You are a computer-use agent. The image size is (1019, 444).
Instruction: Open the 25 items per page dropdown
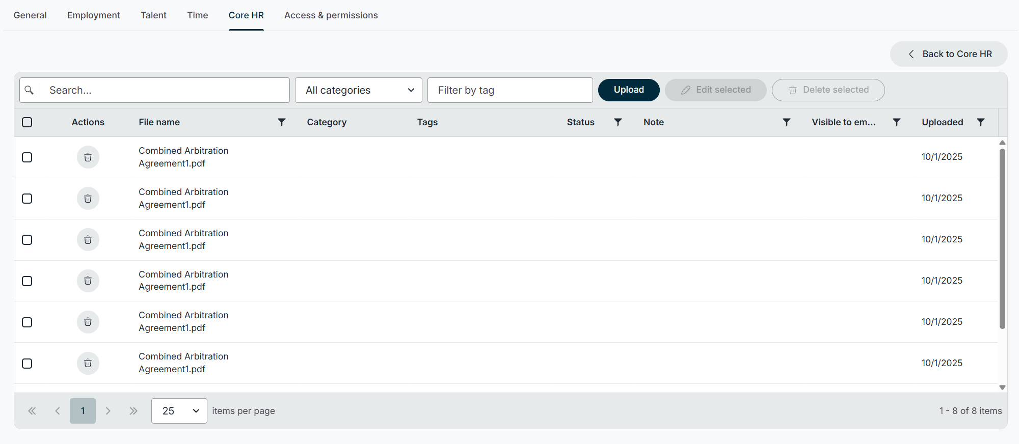point(179,411)
